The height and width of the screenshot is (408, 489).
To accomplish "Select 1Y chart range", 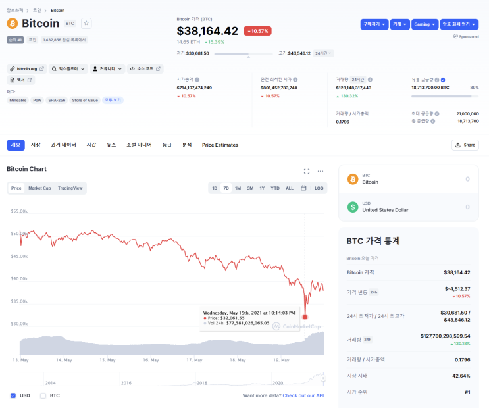I will point(262,188).
